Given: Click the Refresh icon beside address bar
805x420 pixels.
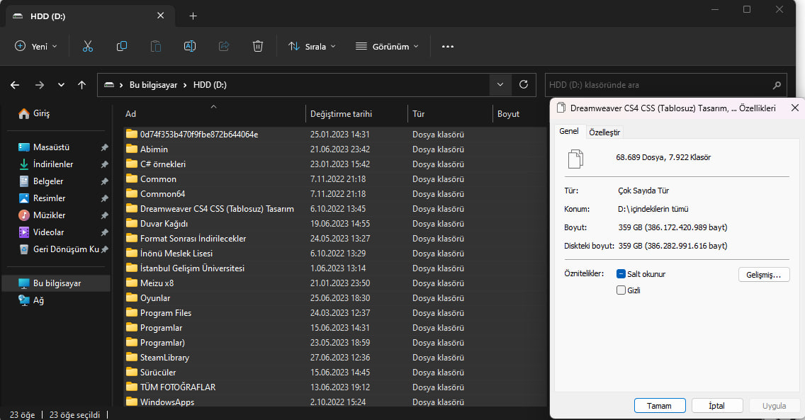Looking at the screenshot, I should click(524, 85).
